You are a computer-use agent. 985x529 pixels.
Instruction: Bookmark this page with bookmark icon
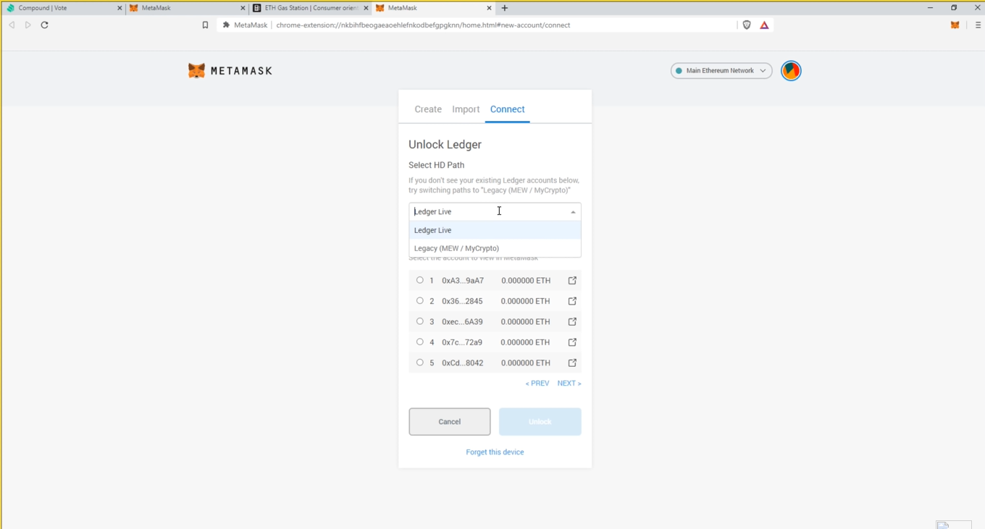tap(205, 25)
